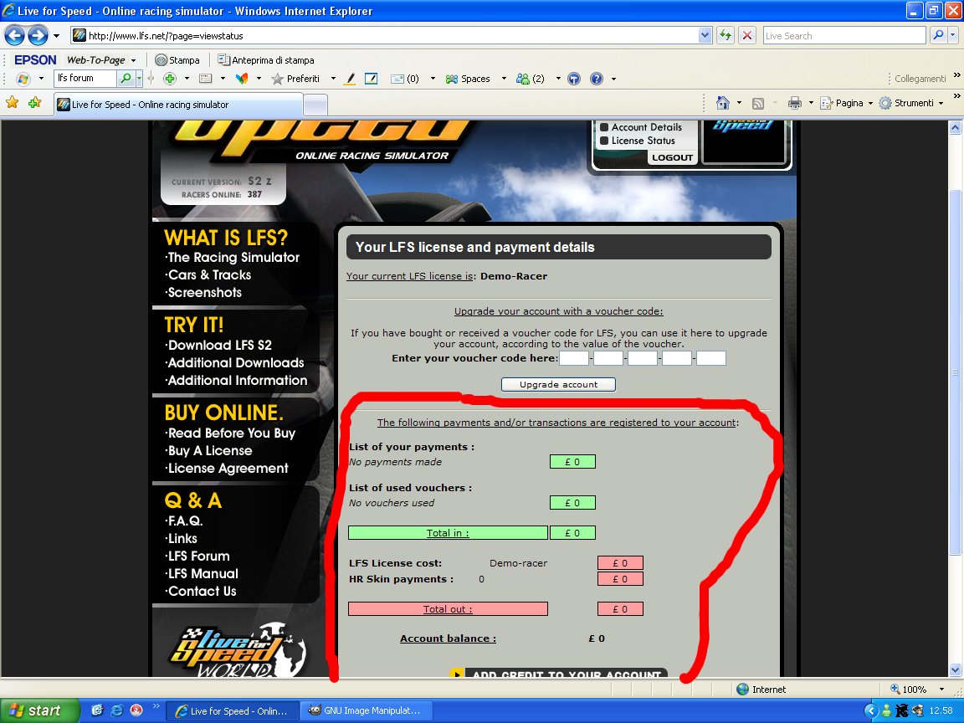Open the address bar history dropdown
The image size is (964, 723).
pos(705,36)
